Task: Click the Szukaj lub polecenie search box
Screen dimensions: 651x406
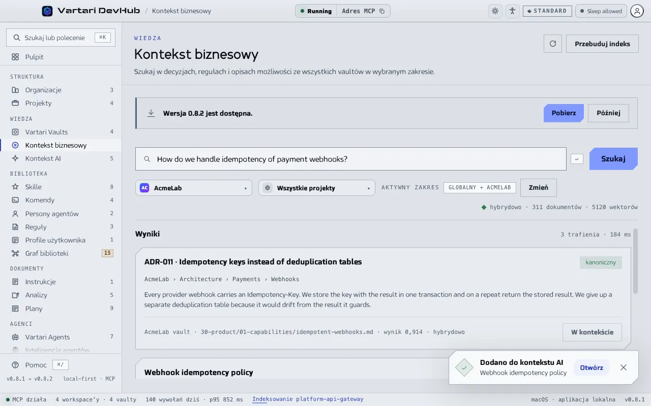Action: (61, 38)
